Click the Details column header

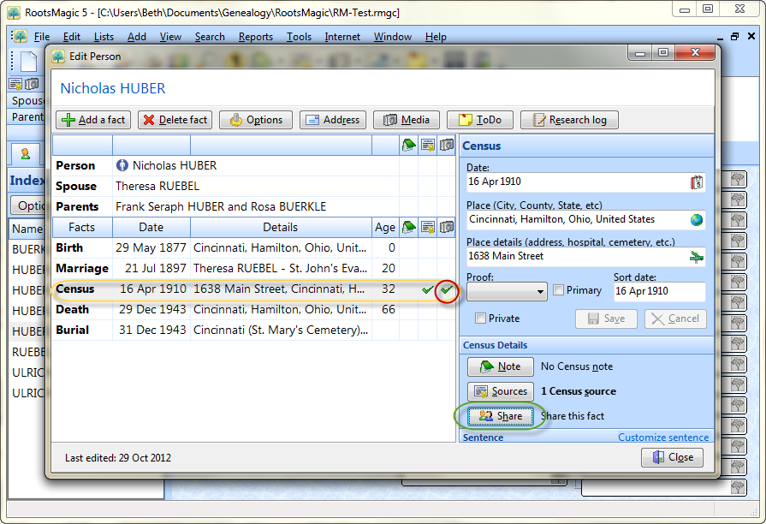281,227
